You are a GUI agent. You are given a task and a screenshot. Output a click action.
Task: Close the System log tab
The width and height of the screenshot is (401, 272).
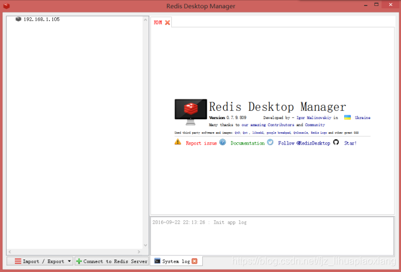tap(195, 261)
